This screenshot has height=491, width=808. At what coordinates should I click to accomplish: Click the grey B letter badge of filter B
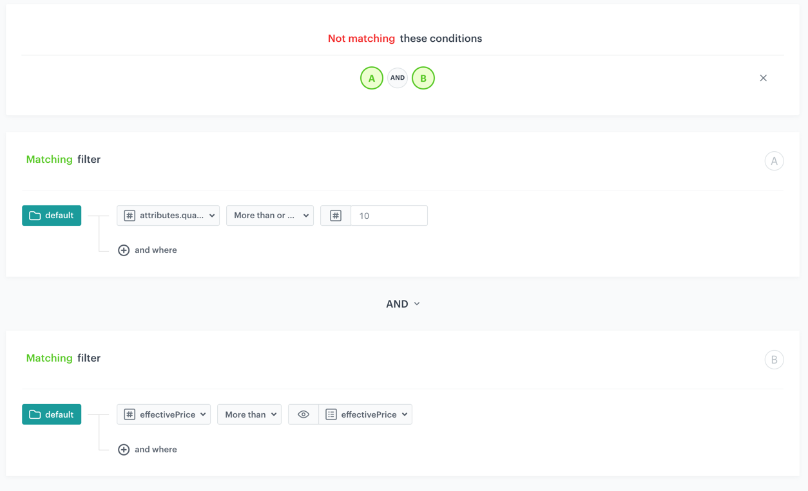pyautogui.click(x=774, y=360)
